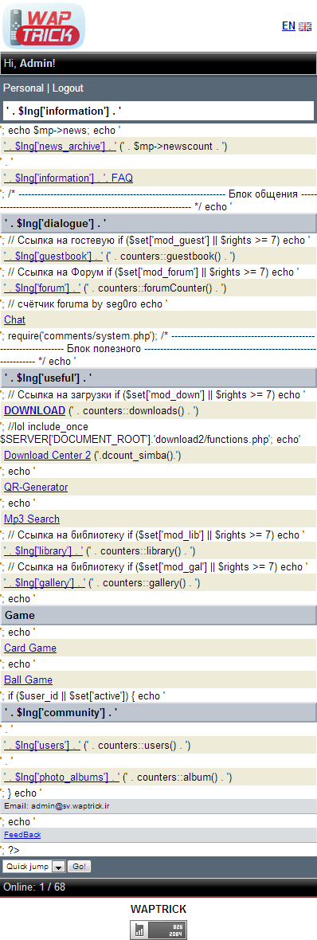The image size is (317, 940).
Task: Open the information FAQ link
Action: (68, 178)
